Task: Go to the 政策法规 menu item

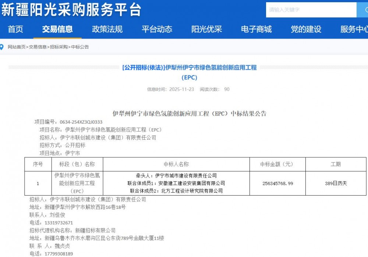Action: 107,29
